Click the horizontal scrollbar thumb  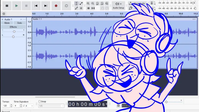tap(55, 97)
